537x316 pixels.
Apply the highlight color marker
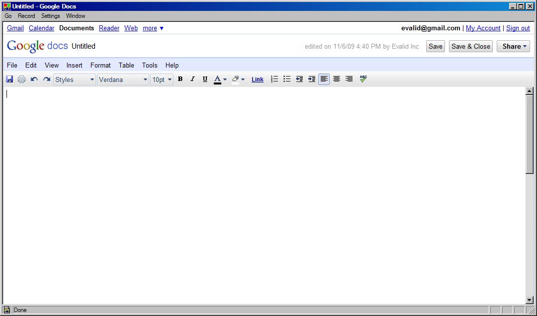(x=235, y=79)
